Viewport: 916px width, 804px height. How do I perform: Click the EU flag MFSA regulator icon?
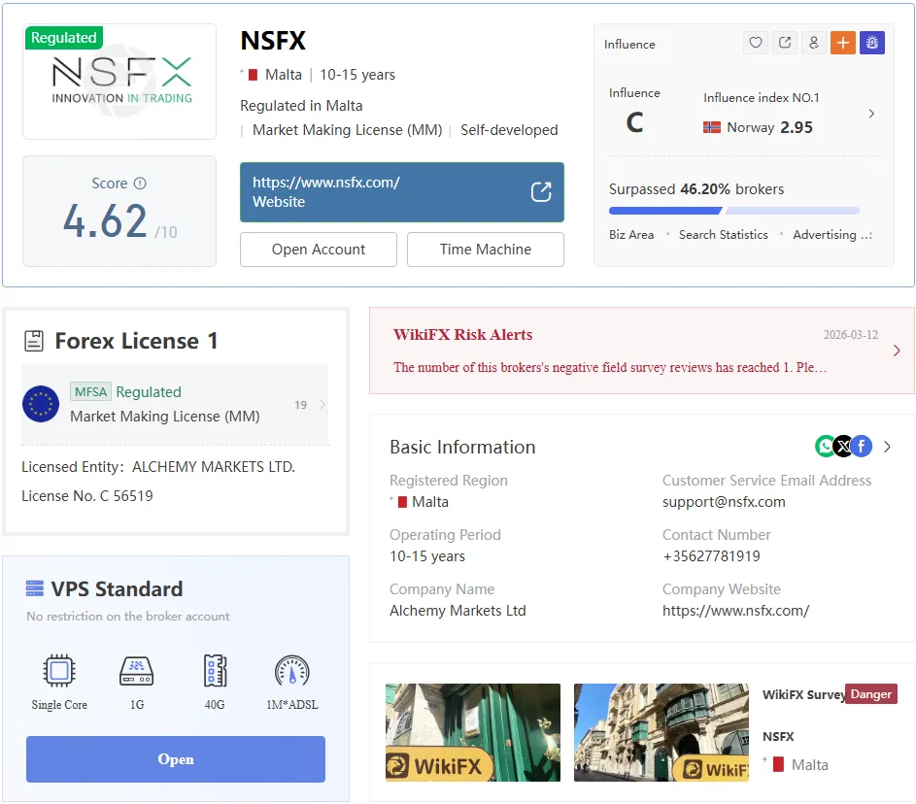(x=41, y=404)
